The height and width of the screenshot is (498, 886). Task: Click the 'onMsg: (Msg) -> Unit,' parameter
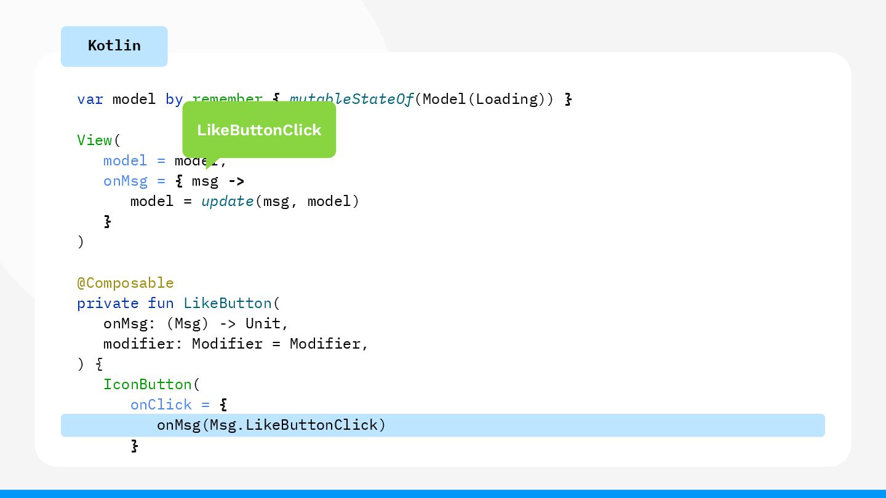(x=196, y=323)
